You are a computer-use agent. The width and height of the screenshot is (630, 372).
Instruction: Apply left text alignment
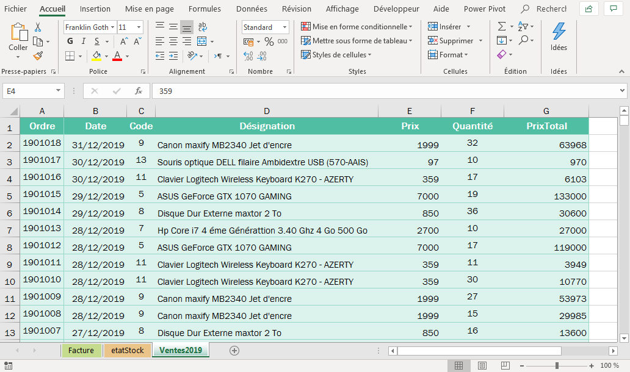coord(160,41)
